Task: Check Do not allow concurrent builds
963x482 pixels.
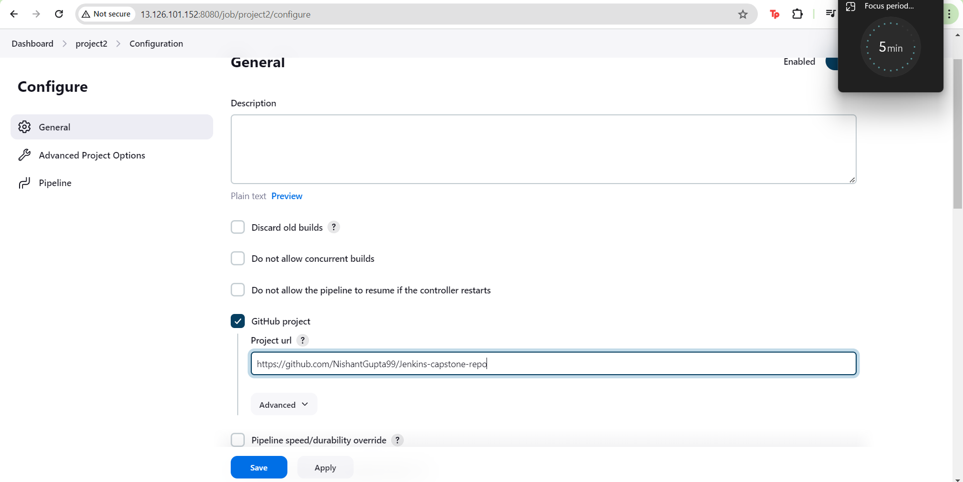Action: pos(238,259)
